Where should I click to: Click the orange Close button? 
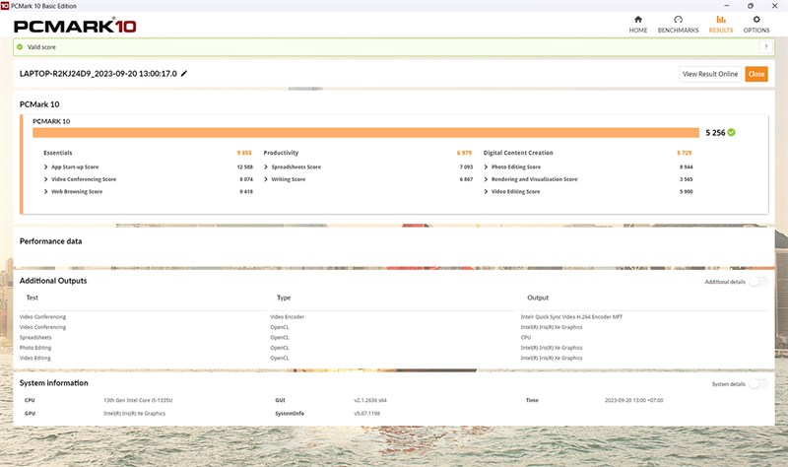pos(756,74)
